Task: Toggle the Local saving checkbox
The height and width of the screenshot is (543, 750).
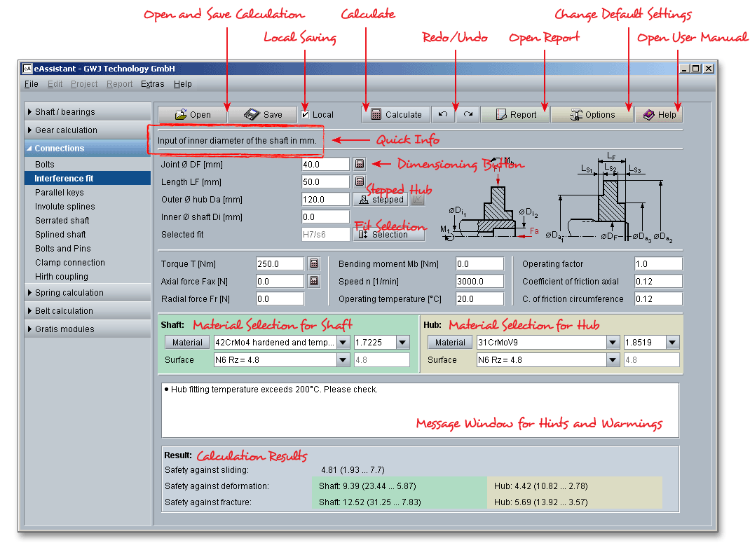Action: (x=305, y=114)
